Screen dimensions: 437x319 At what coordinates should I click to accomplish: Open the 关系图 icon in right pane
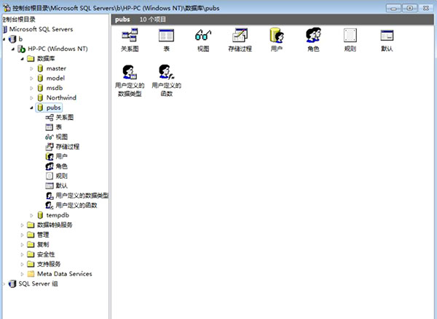click(x=130, y=36)
